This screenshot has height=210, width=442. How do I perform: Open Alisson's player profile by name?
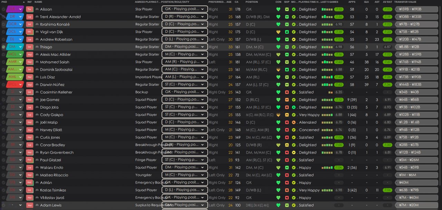pyautogui.click(x=46, y=9)
